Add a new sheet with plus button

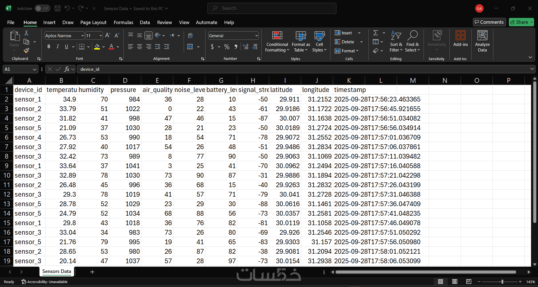pyautogui.click(x=92, y=272)
